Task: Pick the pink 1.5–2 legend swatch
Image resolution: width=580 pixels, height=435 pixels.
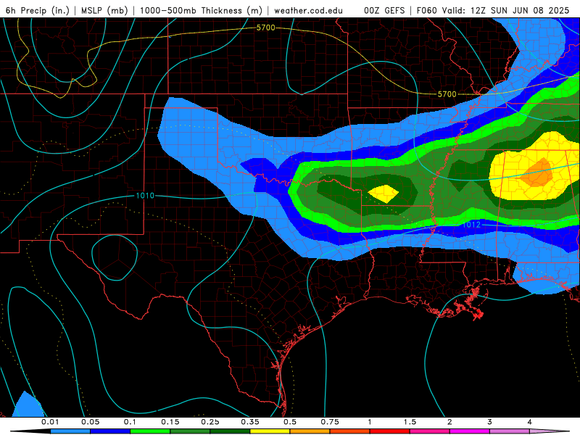Action: 430,431
